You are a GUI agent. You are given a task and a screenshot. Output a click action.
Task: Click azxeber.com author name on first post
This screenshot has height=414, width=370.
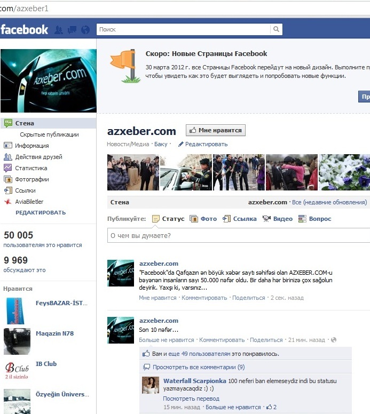tap(159, 264)
